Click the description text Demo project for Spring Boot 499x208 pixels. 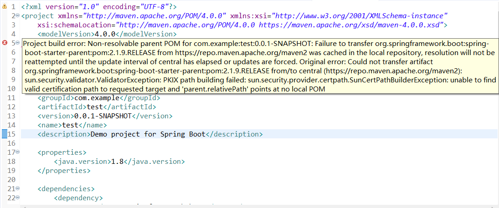(x=148, y=134)
